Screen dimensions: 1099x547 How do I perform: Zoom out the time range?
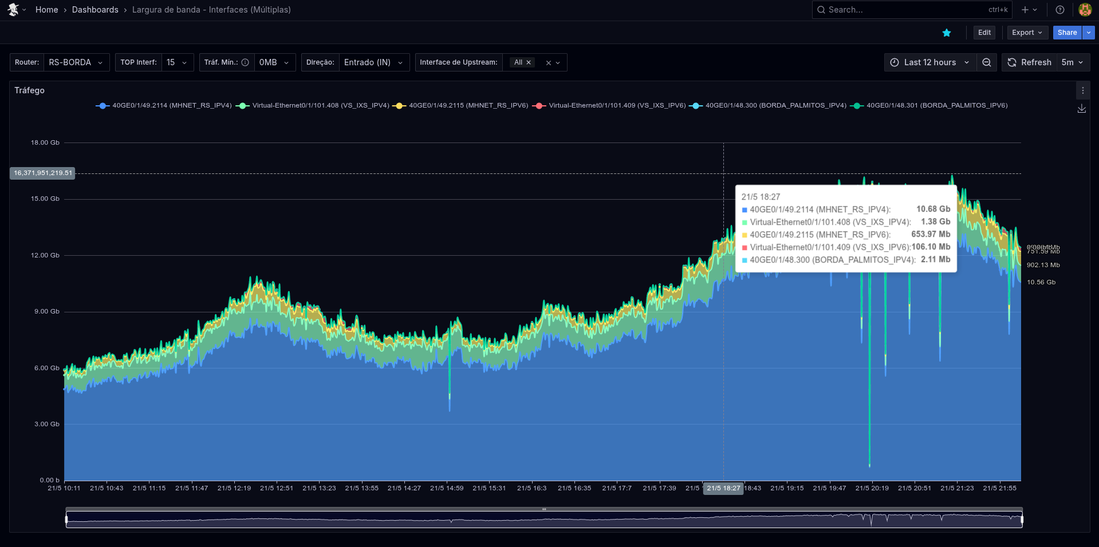(987, 62)
